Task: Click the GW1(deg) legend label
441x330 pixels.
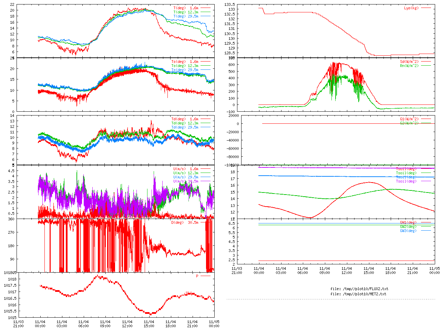Action: pyautogui.click(x=408, y=222)
